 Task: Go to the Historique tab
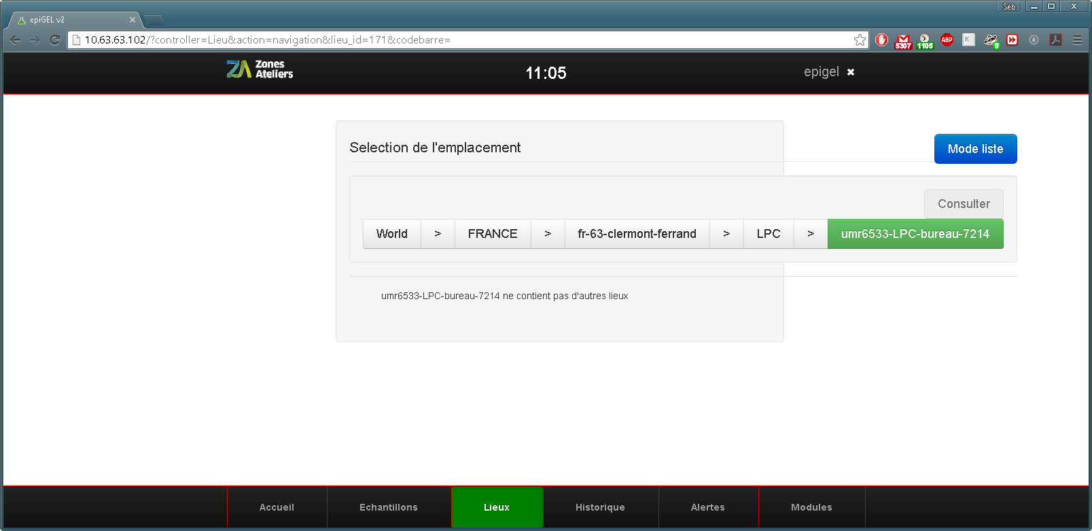point(600,507)
